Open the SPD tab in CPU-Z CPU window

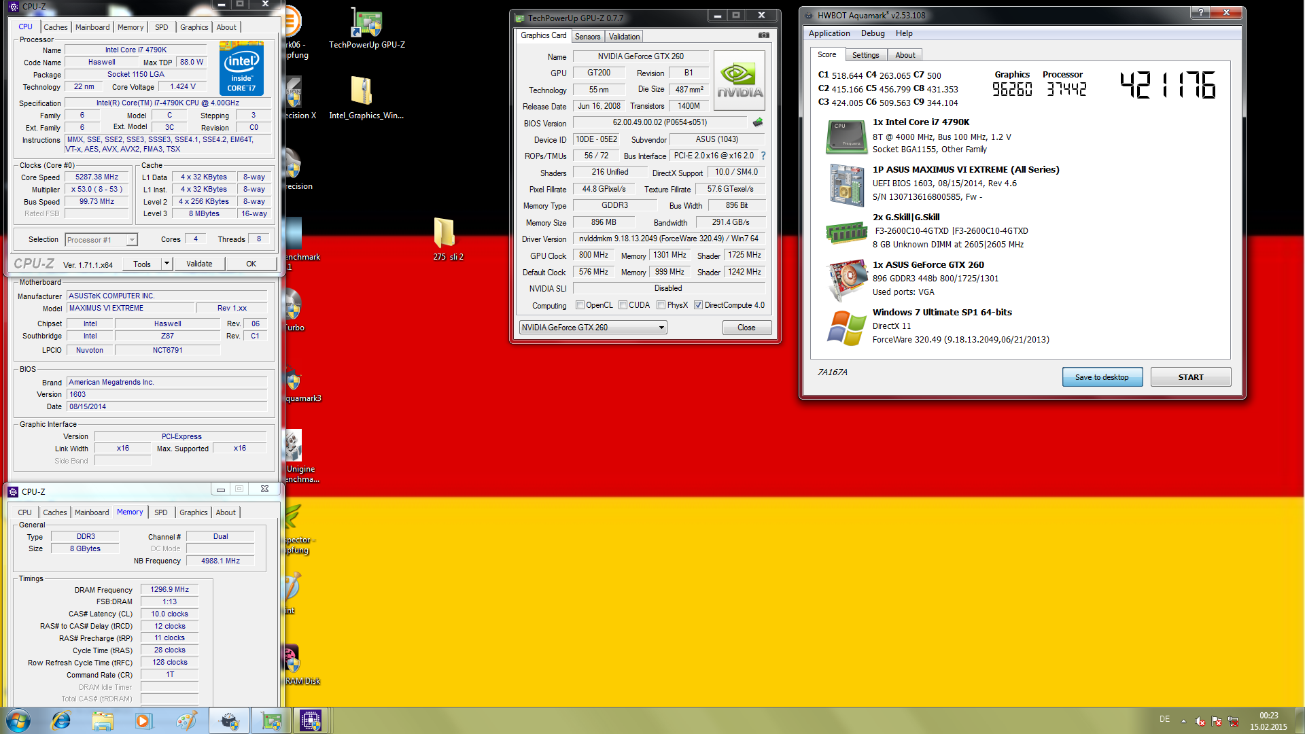(161, 27)
